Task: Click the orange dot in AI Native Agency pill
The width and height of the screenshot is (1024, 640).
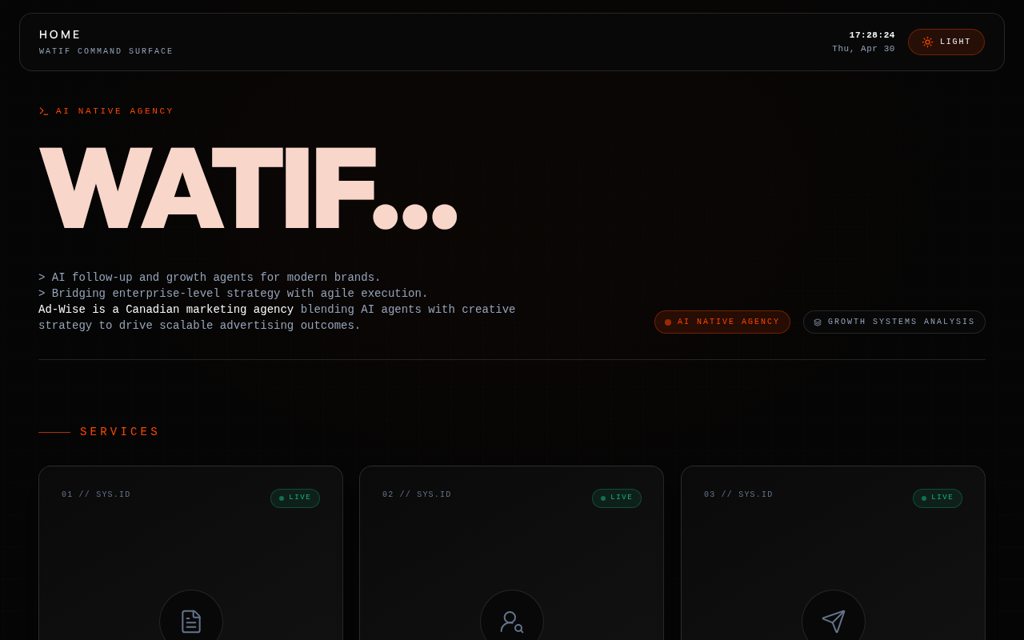Action: point(668,322)
